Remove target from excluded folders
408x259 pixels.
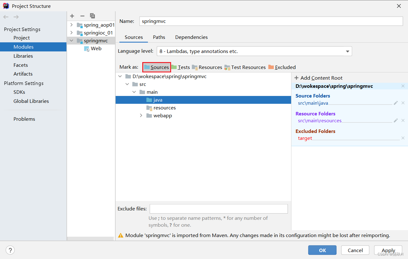tap(403, 138)
